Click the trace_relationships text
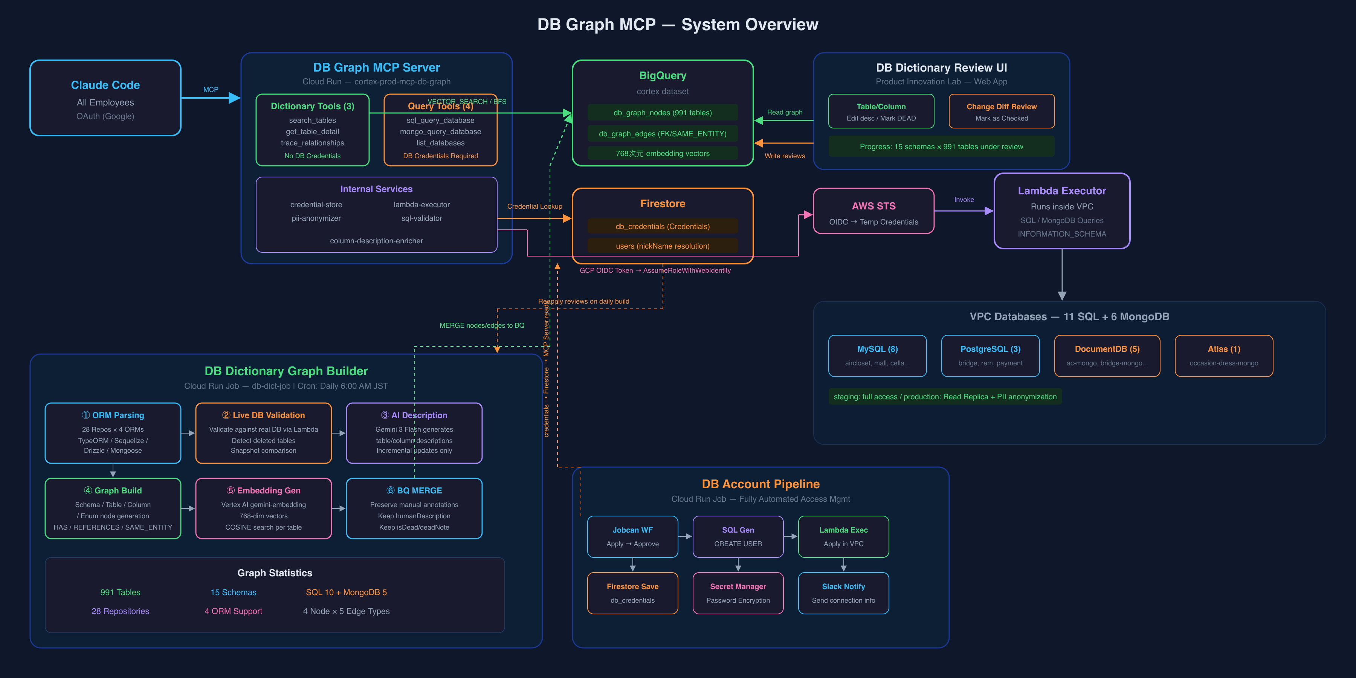Screen dimensions: 1356x678 (312, 143)
